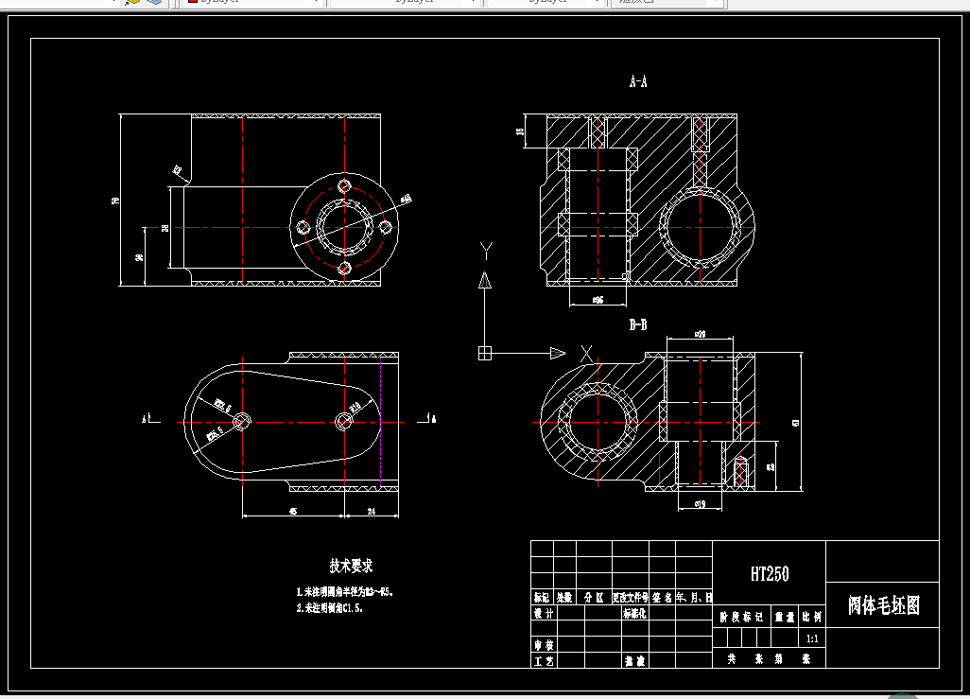Click the 1:1 scale value
This screenshot has height=699, width=970.
[x=812, y=638]
